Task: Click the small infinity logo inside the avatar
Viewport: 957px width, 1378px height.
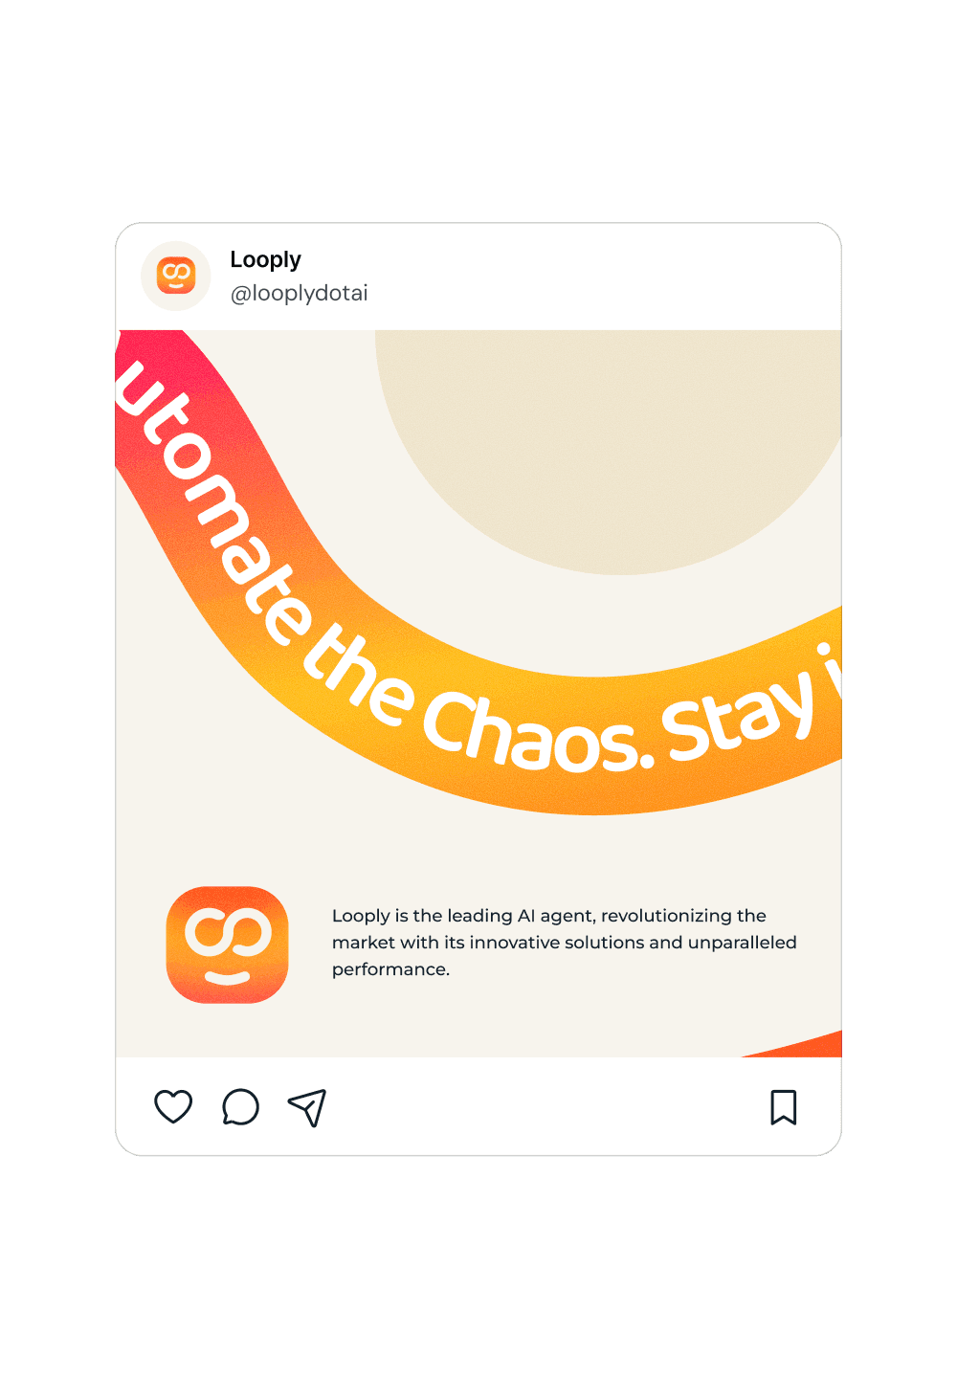Action: pyautogui.click(x=176, y=276)
